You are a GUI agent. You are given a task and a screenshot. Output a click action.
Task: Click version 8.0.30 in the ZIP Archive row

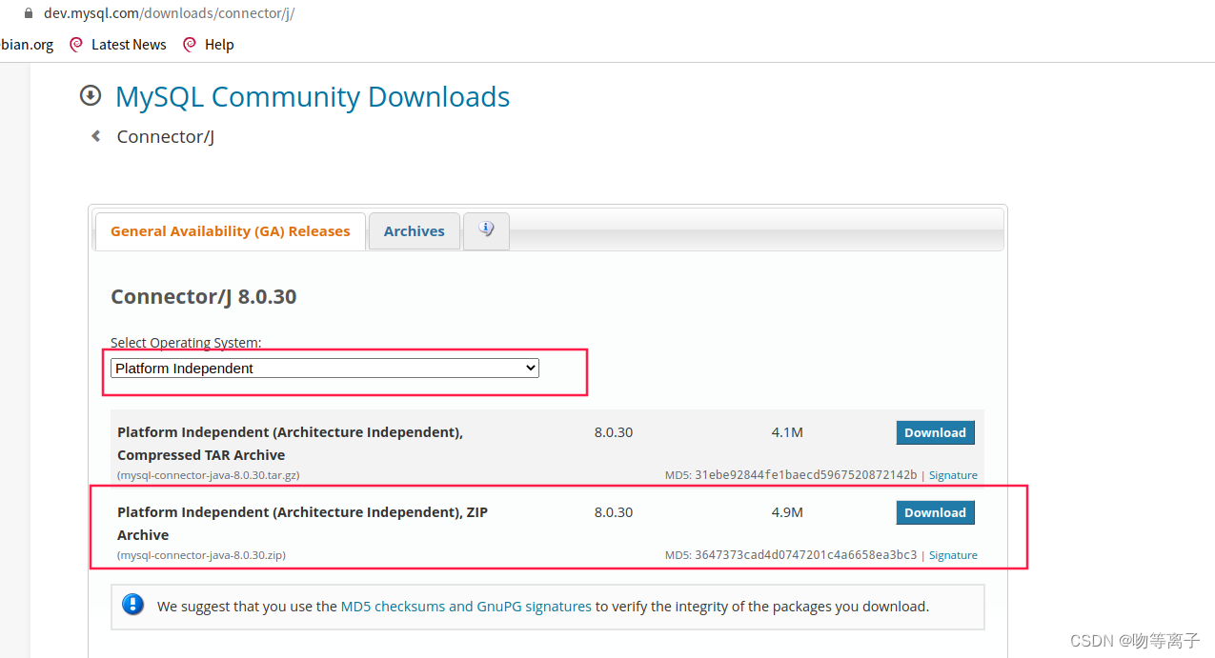[614, 512]
